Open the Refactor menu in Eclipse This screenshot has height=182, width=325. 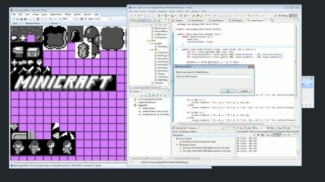tap(152, 11)
